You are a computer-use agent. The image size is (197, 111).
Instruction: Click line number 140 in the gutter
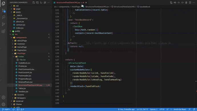(57, 70)
